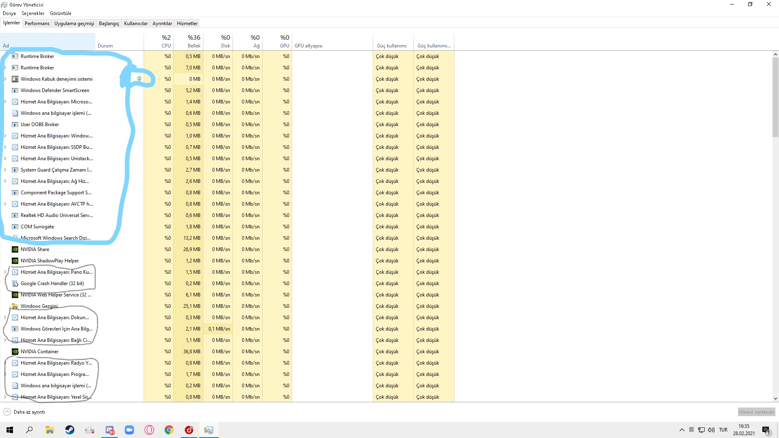Open File Explorer from the taskbar
This screenshot has height=438, width=779.
coord(49,430)
